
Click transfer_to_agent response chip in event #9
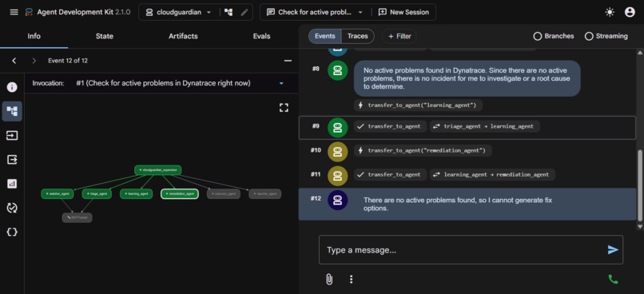390,126
